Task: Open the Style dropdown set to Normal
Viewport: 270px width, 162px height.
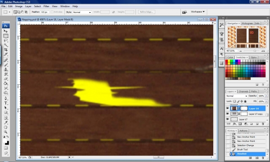Action: (x=82, y=12)
